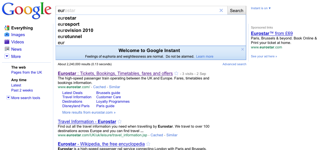Screen dimensions: 318x150
Task: Click the Search button
Action: [237, 11]
